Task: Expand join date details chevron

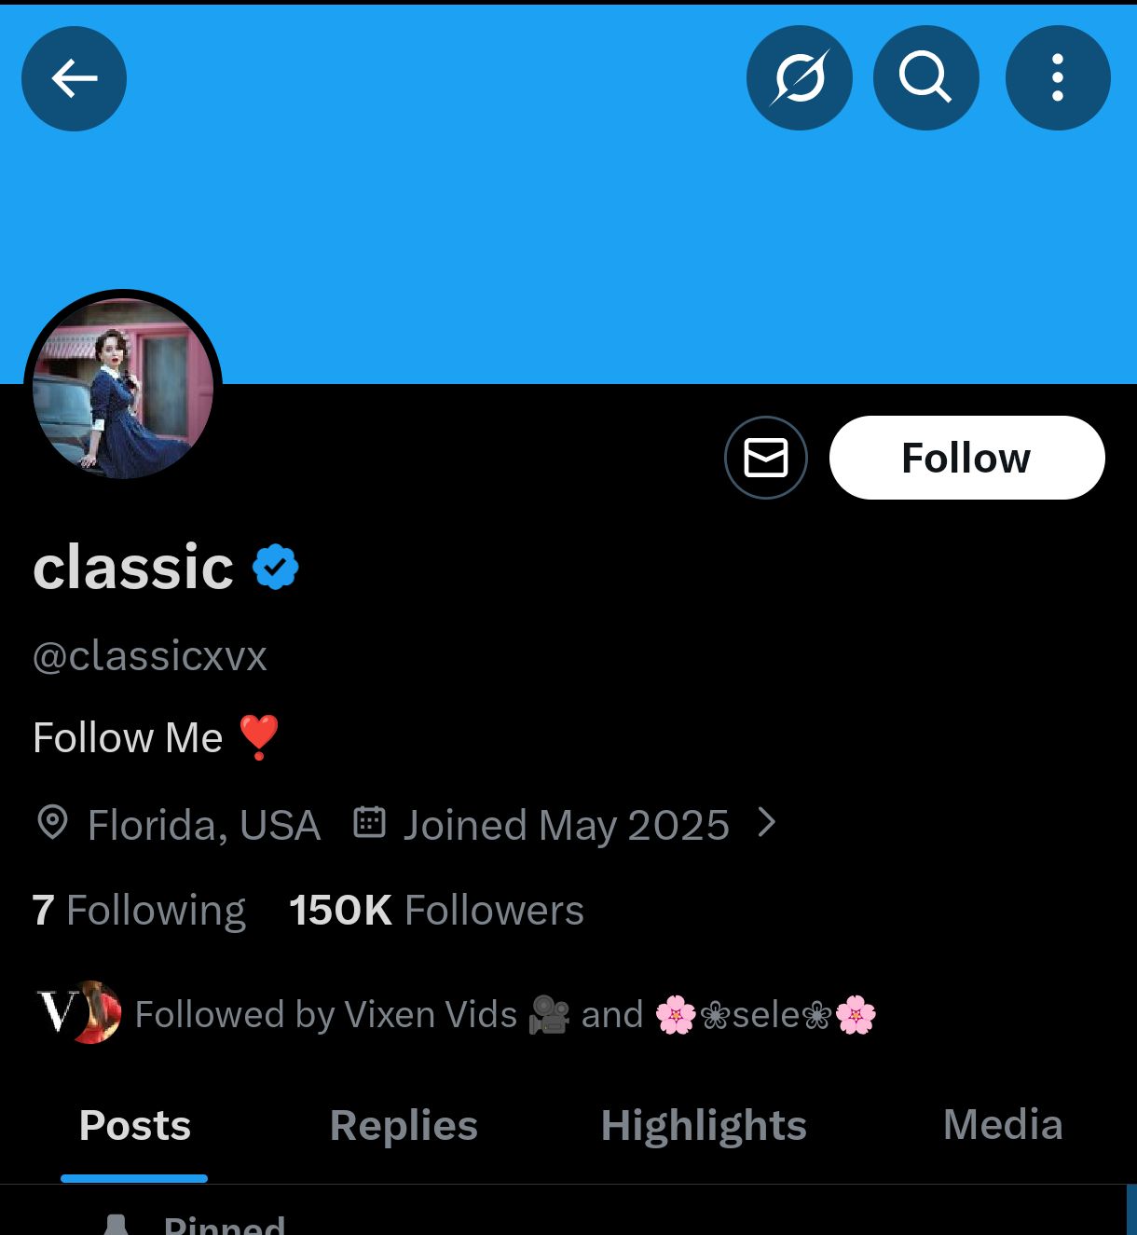Action: pos(766,822)
